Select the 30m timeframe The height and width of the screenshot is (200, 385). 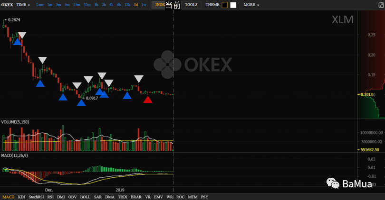(x=87, y=5)
